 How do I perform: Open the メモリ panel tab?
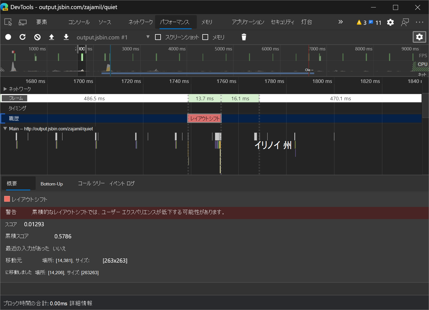coord(207,22)
